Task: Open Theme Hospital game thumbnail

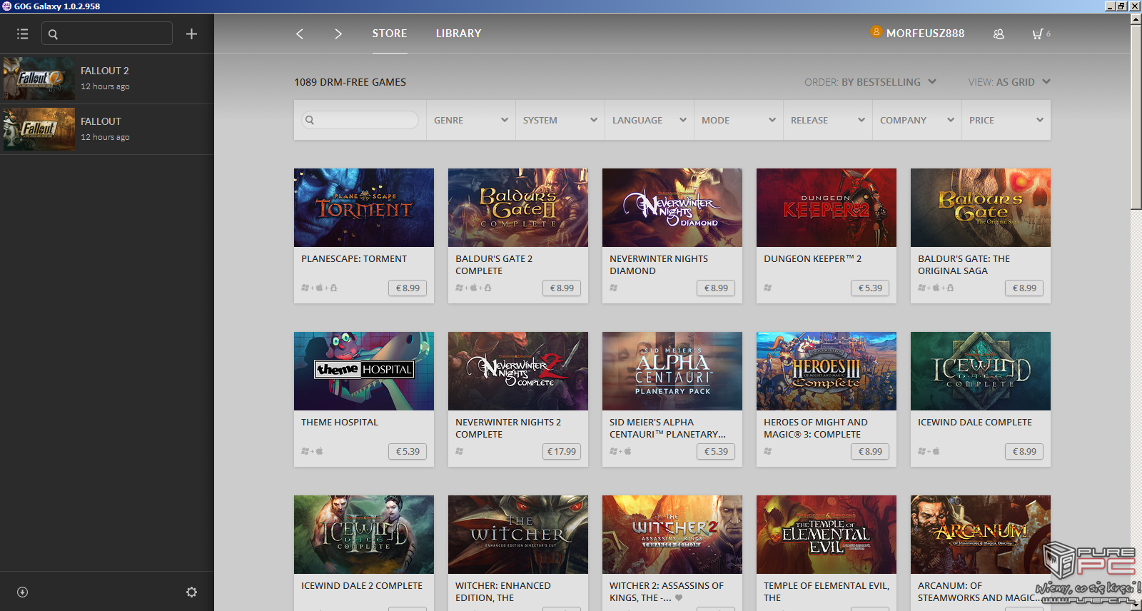Action: (x=364, y=371)
